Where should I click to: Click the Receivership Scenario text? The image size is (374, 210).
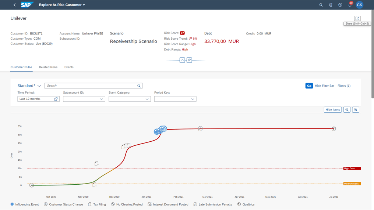coord(133,41)
